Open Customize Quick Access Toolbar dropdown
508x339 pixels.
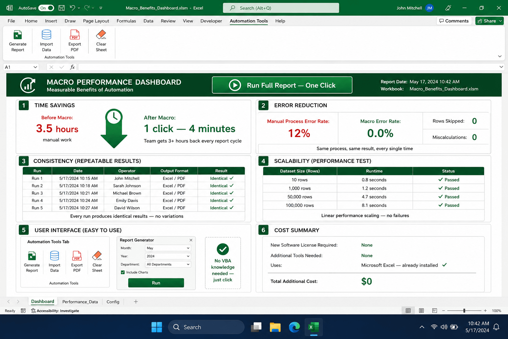101,8
